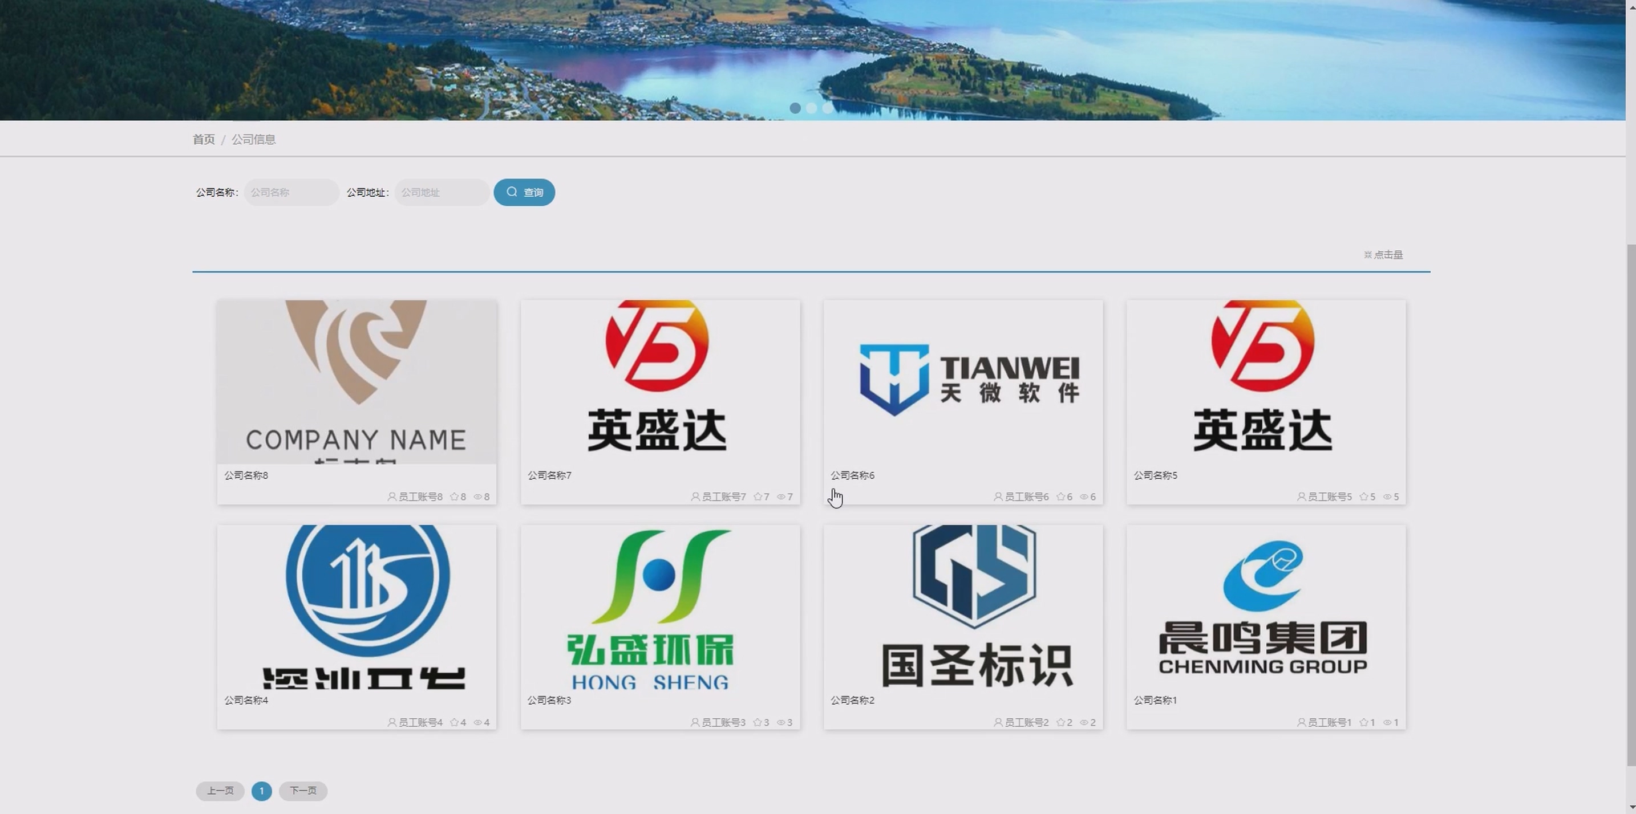Open the 公司名称5 英盛达 logo thumbnail
This screenshot has width=1636, height=814.
[x=1266, y=382]
